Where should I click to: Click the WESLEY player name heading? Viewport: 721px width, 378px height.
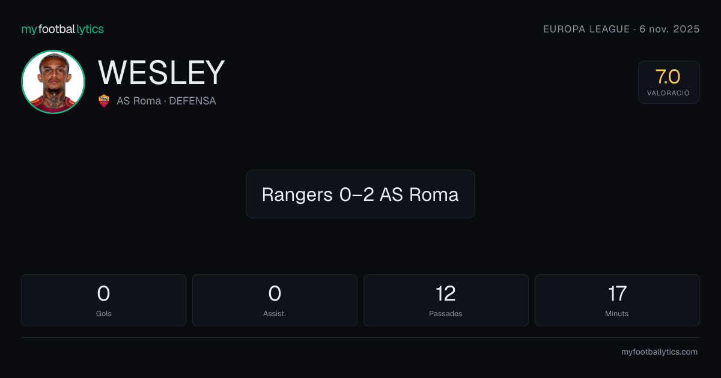162,73
